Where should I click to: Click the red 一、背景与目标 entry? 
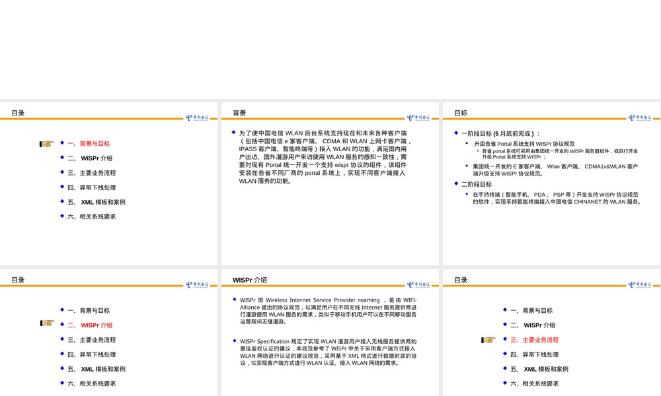[89, 143]
